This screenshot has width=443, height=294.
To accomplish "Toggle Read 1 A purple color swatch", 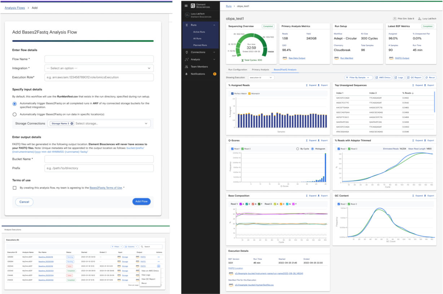I will click(241, 204).
